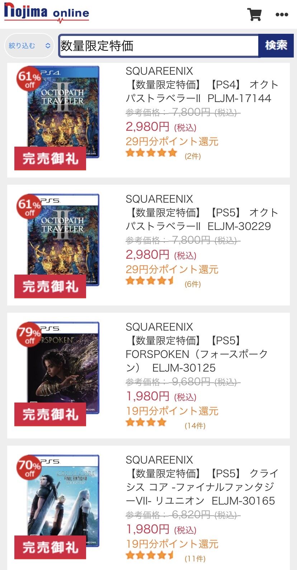Open Octopath Traveler II PS5 cover image

pyautogui.click(x=63, y=240)
